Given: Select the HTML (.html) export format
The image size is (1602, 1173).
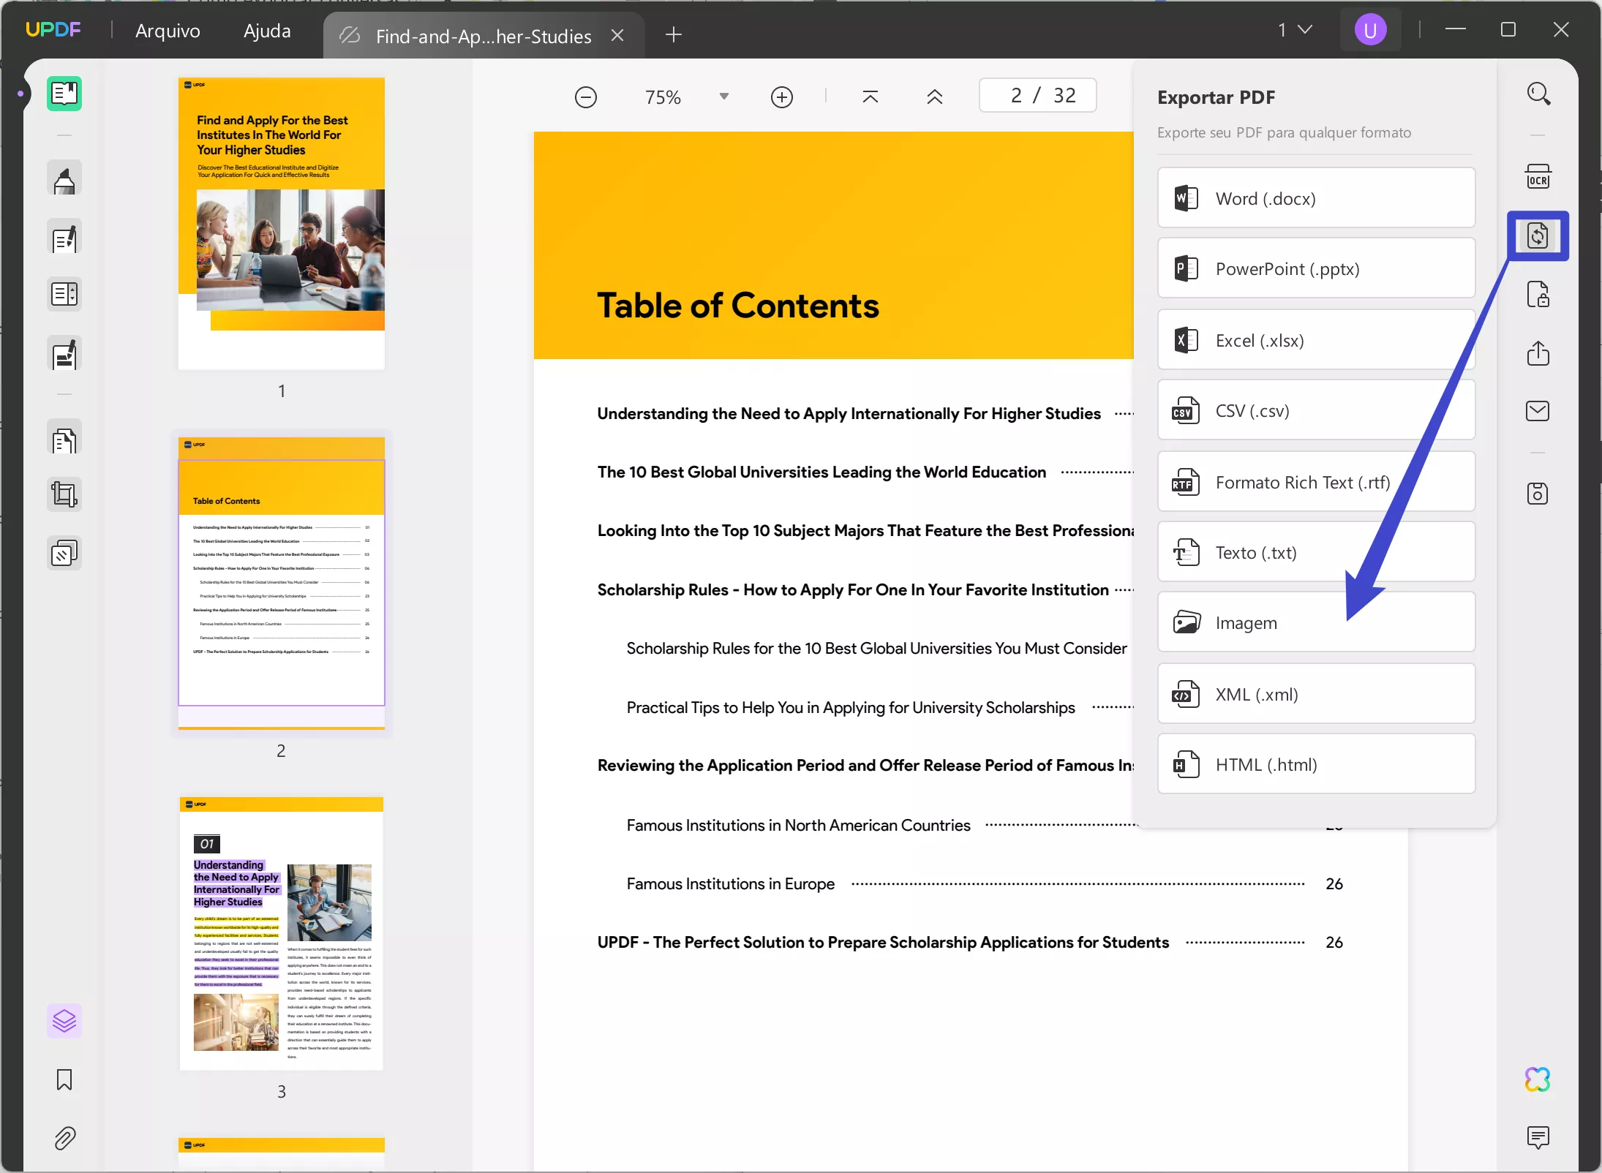Looking at the screenshot, I should click(1316, 763).
